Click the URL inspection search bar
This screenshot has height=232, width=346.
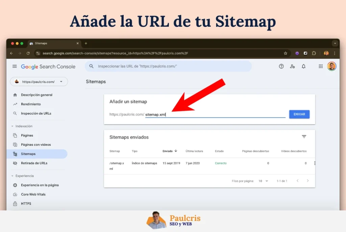coord(168,67)
